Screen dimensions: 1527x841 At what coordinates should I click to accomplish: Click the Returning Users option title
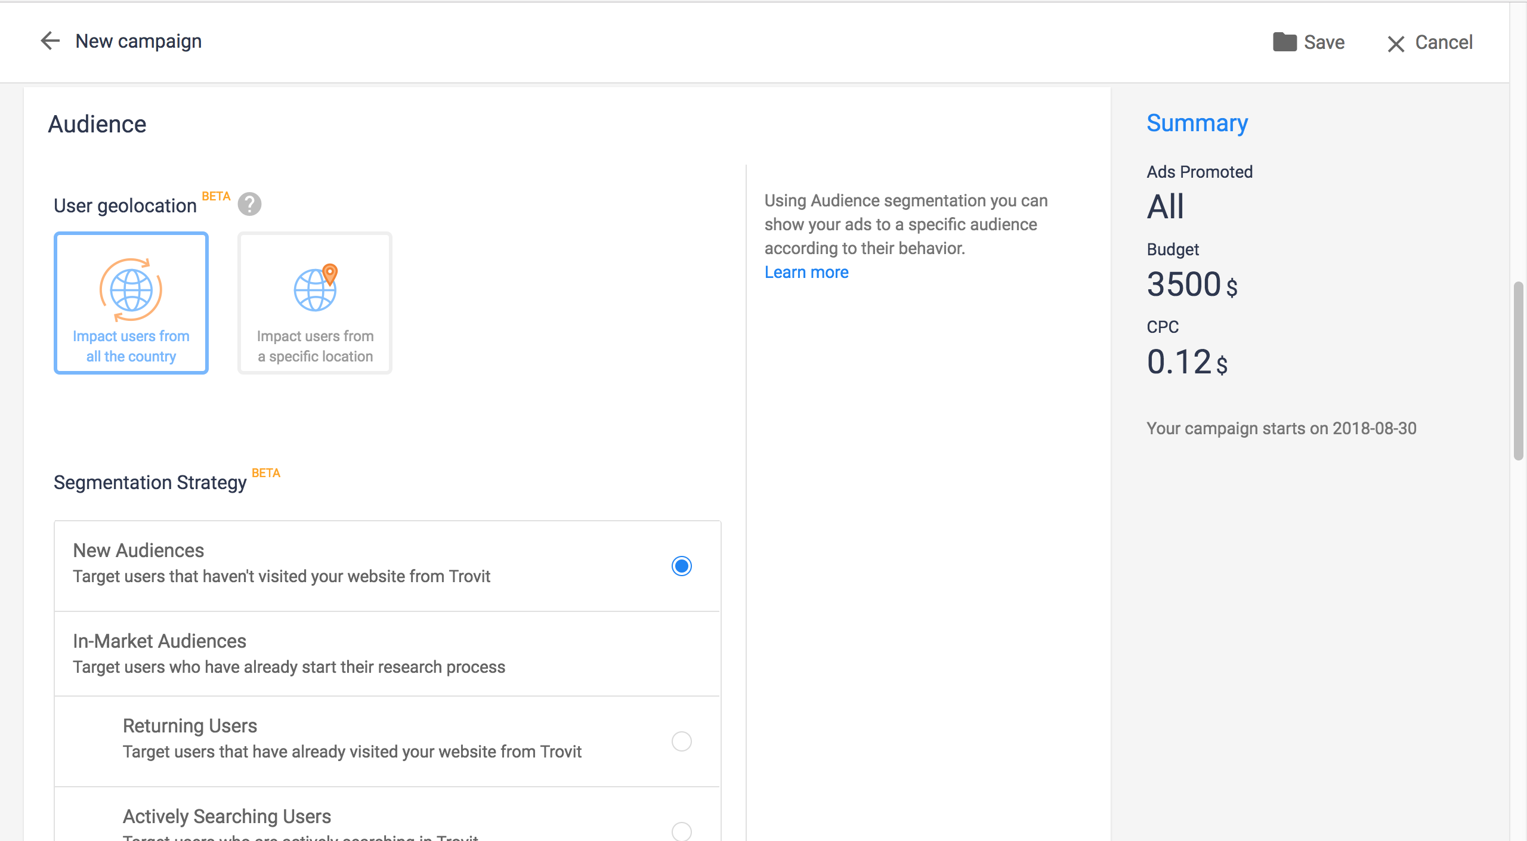(190, 725)
